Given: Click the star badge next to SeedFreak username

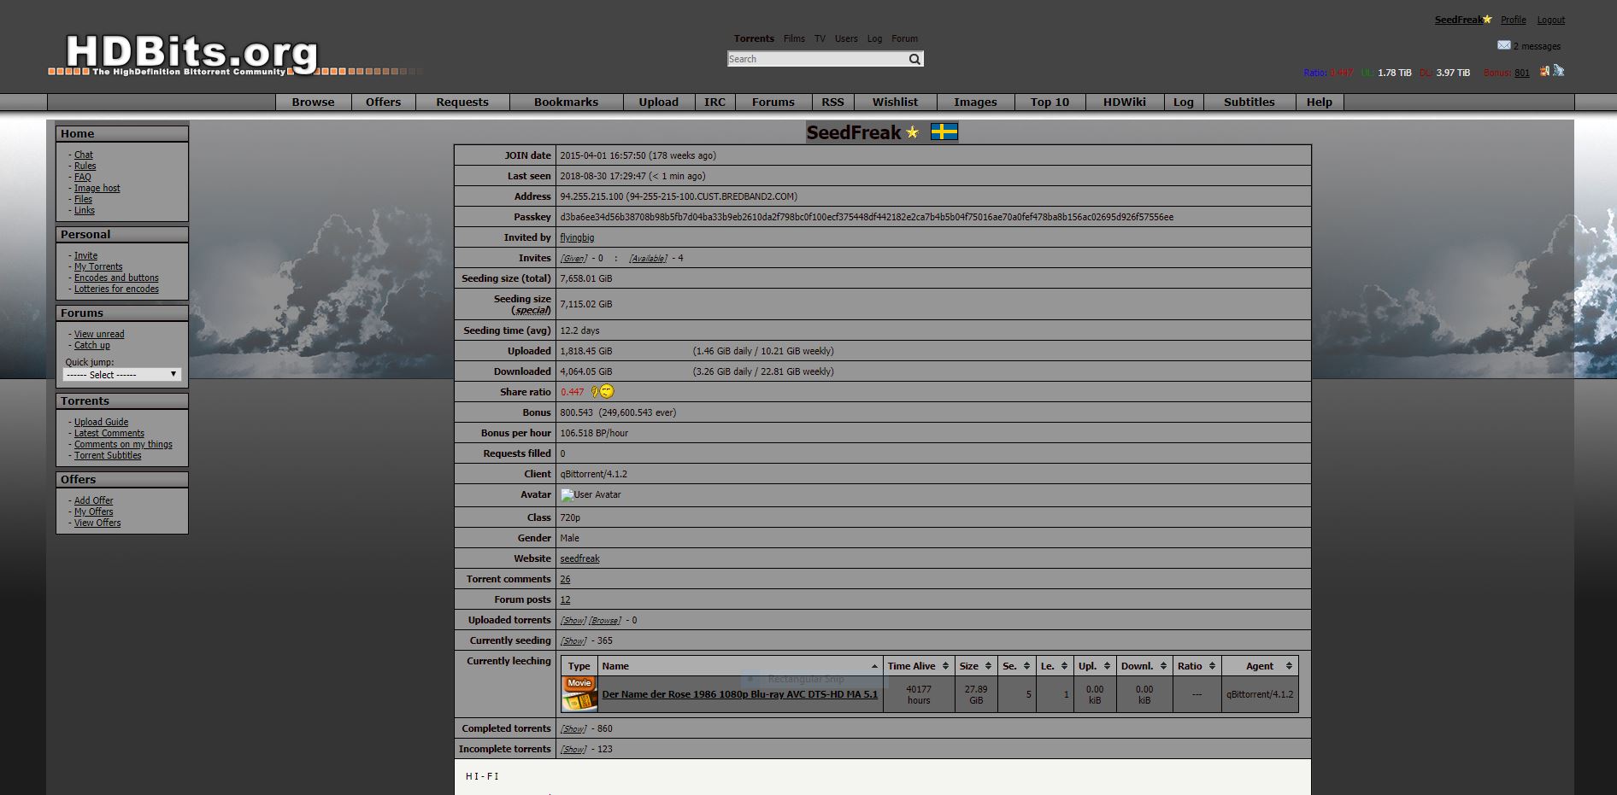Looking at the screenshot, I should (x=912, y=132).
